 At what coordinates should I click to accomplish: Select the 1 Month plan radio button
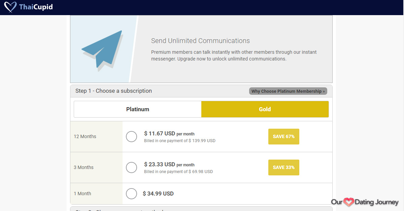(x=131, y=194)
